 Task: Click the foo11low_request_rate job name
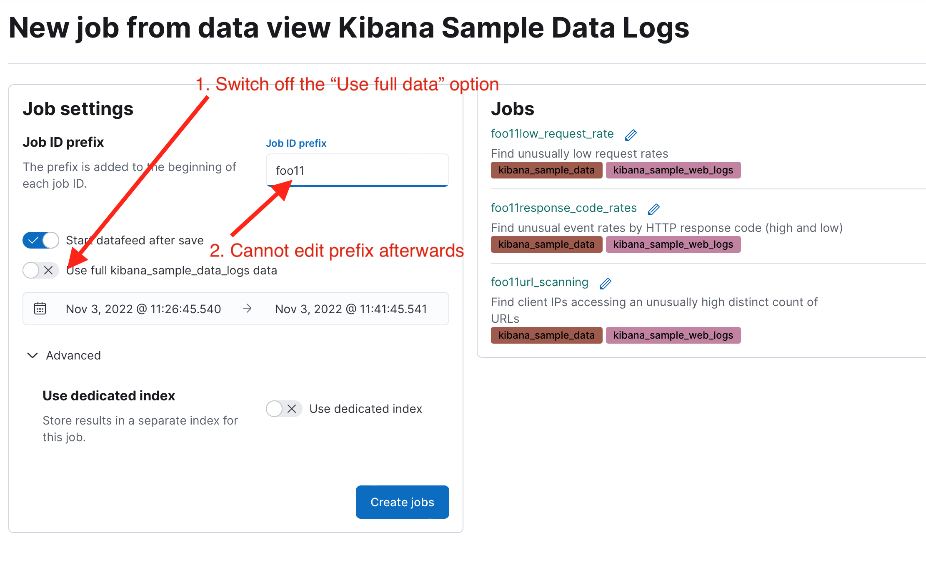[x=552, y=134]
